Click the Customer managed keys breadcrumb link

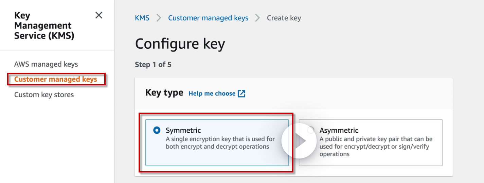tap(208, 18)
